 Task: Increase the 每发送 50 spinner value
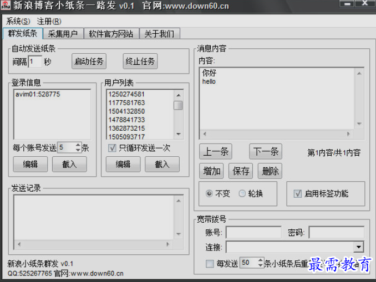[261, 260]
